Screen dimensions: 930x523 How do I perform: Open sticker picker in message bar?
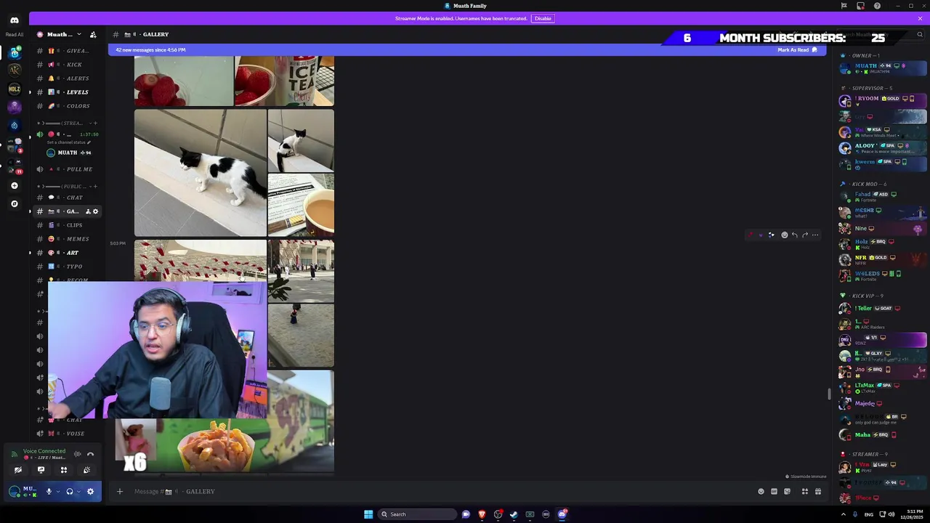787,492
